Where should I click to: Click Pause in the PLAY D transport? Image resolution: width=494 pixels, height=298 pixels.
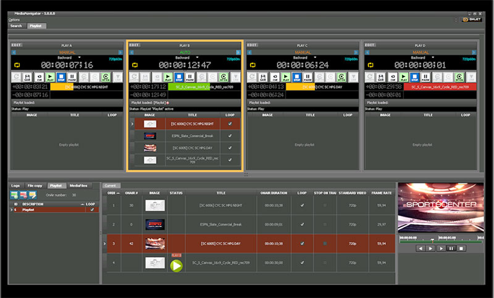pos(425,77)
